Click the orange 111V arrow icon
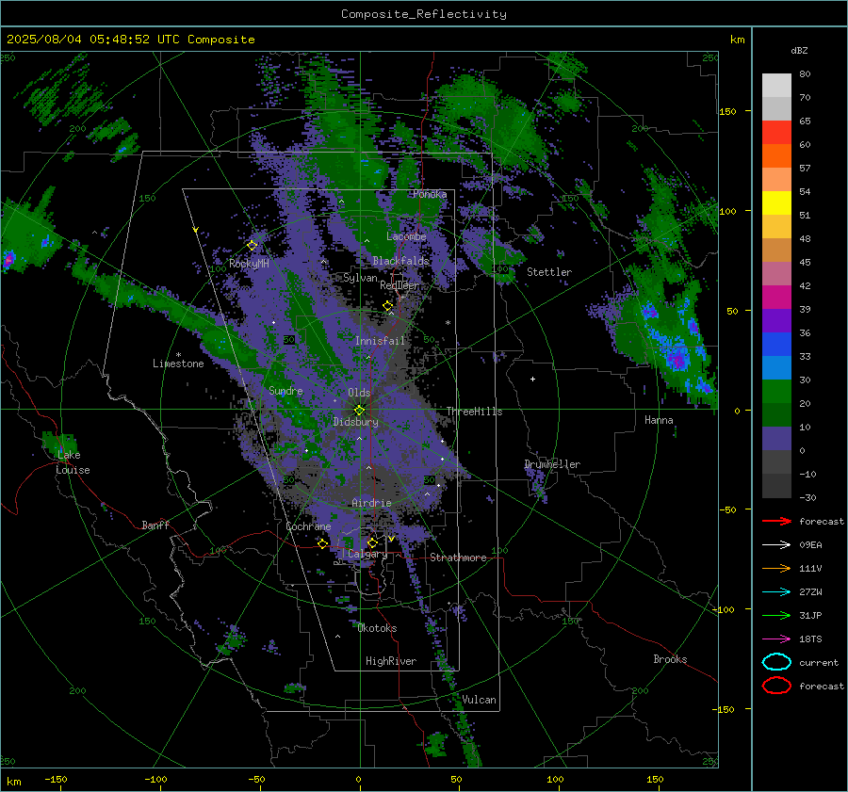 click(x=776, y=568)
